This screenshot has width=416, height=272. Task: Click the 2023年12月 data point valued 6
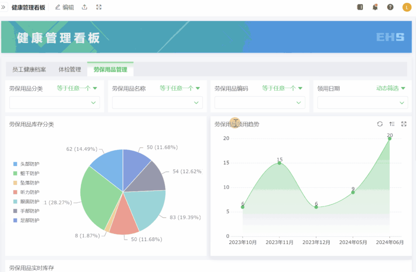click(316, 207)
